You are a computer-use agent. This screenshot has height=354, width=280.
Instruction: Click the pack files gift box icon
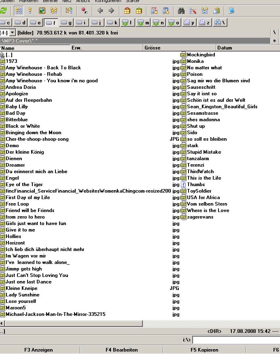coord(127,11)
